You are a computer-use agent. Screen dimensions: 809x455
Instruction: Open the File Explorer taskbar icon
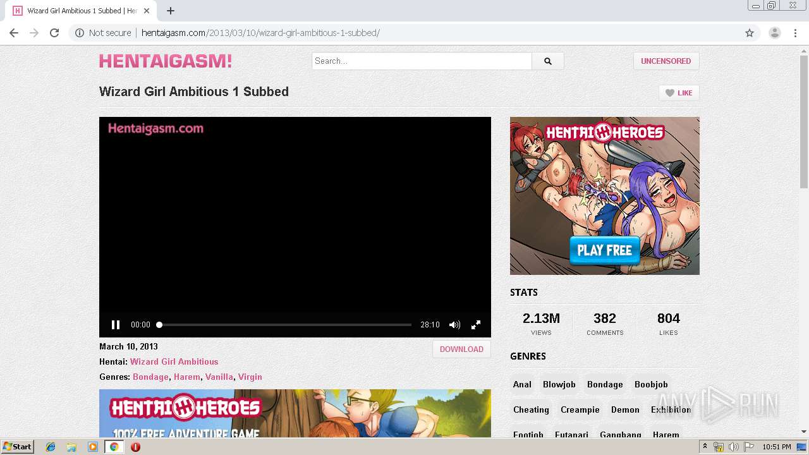71,447
